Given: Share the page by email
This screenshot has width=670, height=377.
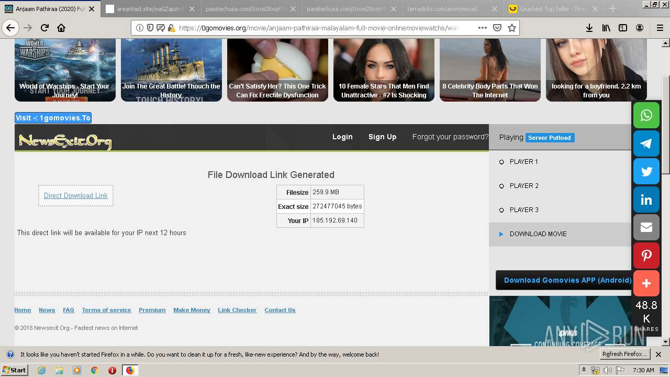Looking at the screenshot, I should [x=646, y=227].
